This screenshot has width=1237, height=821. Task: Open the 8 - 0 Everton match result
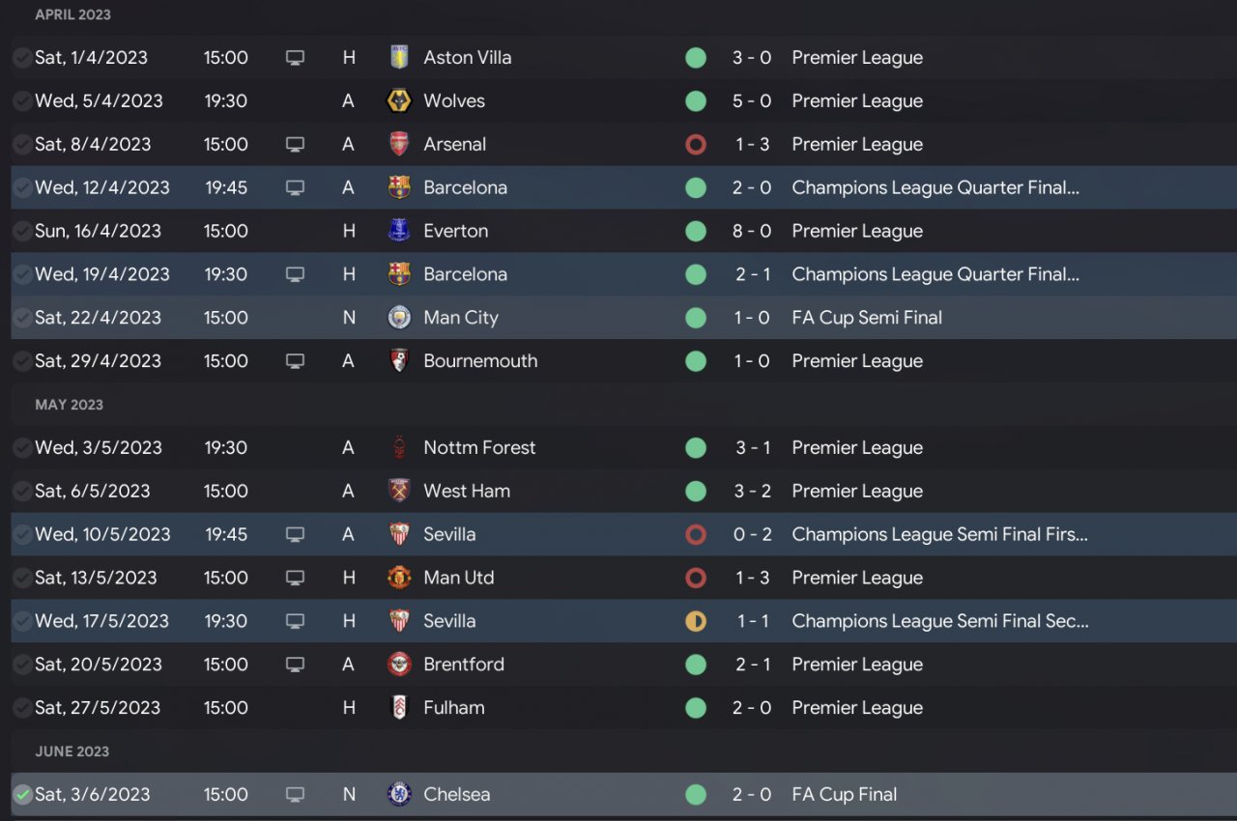[752, 231]
